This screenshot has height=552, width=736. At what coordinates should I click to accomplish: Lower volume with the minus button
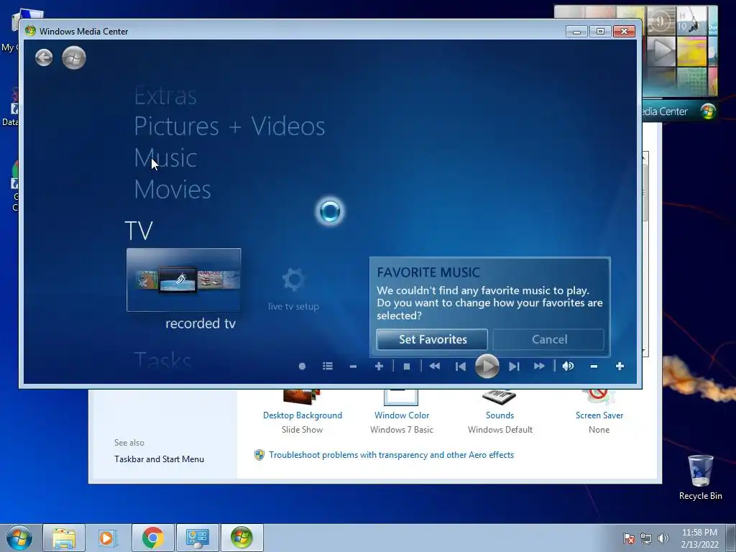pos(594,366)
